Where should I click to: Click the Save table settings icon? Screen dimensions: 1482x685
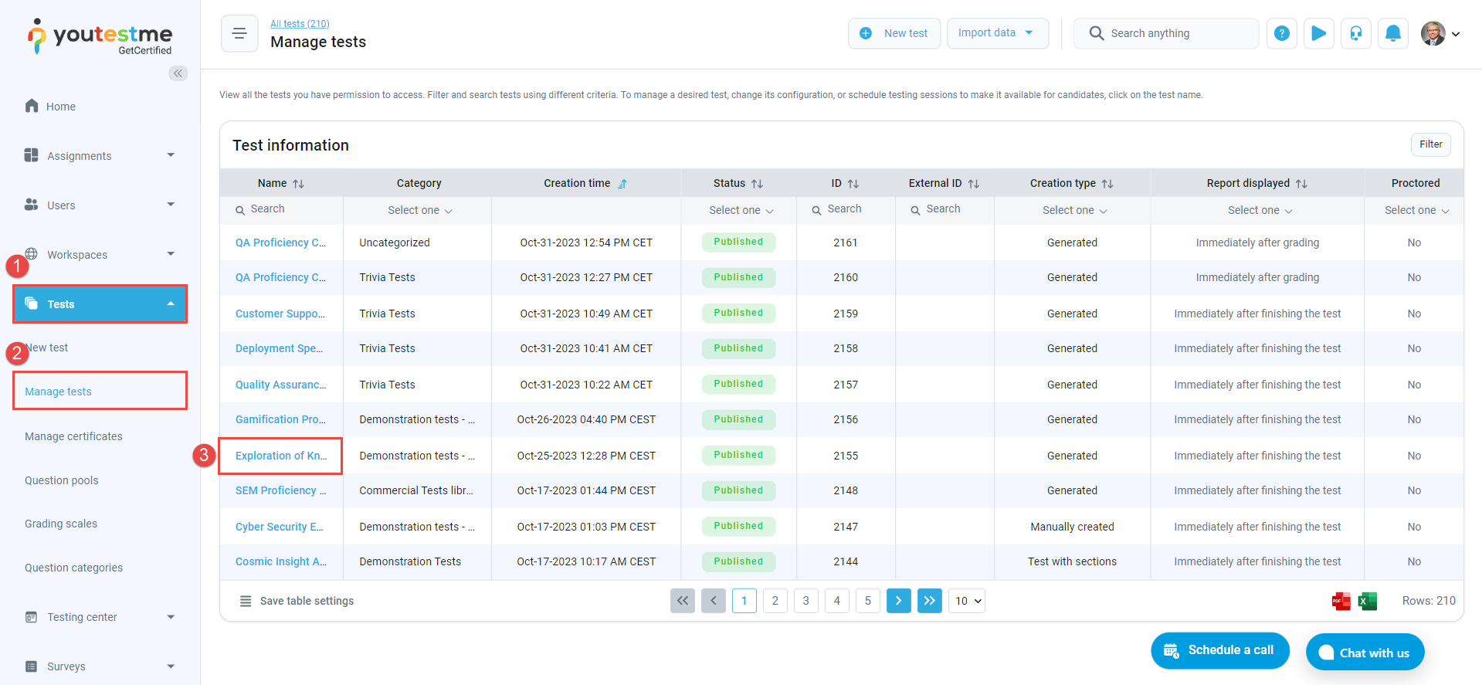click(x=246, y=601)
